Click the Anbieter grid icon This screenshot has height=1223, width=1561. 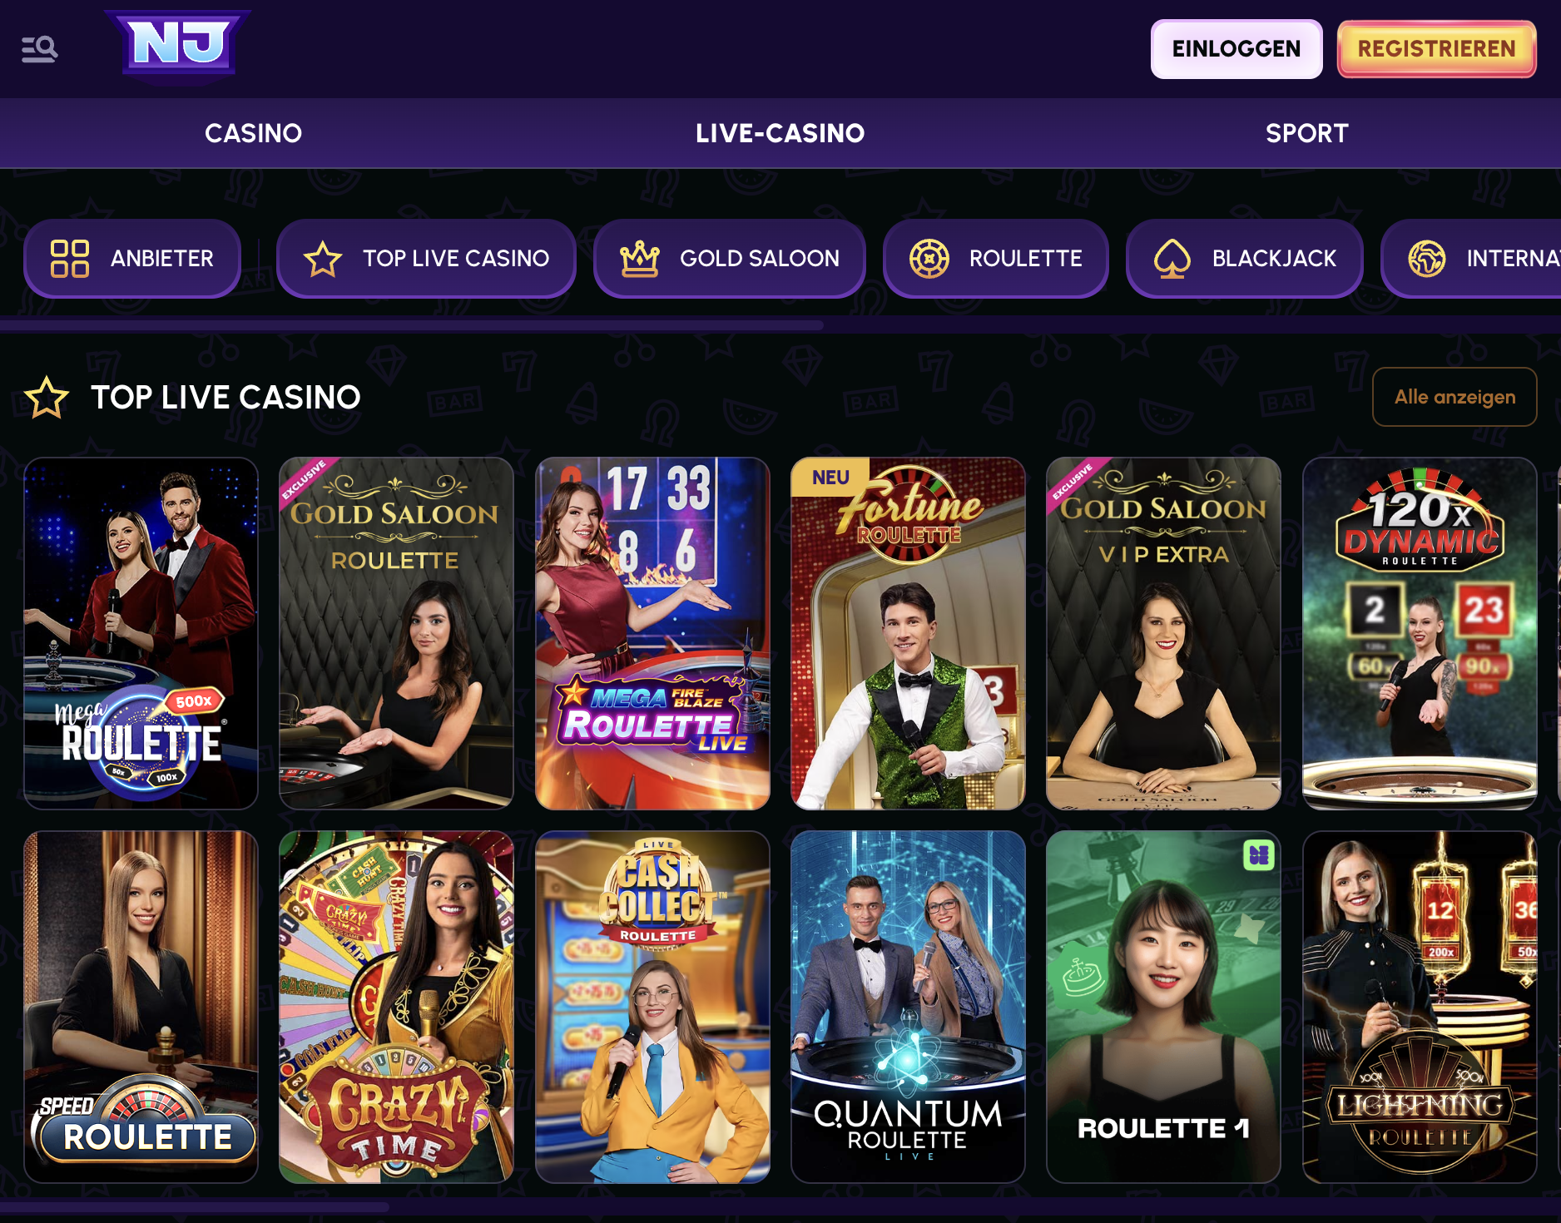(70, 258)
